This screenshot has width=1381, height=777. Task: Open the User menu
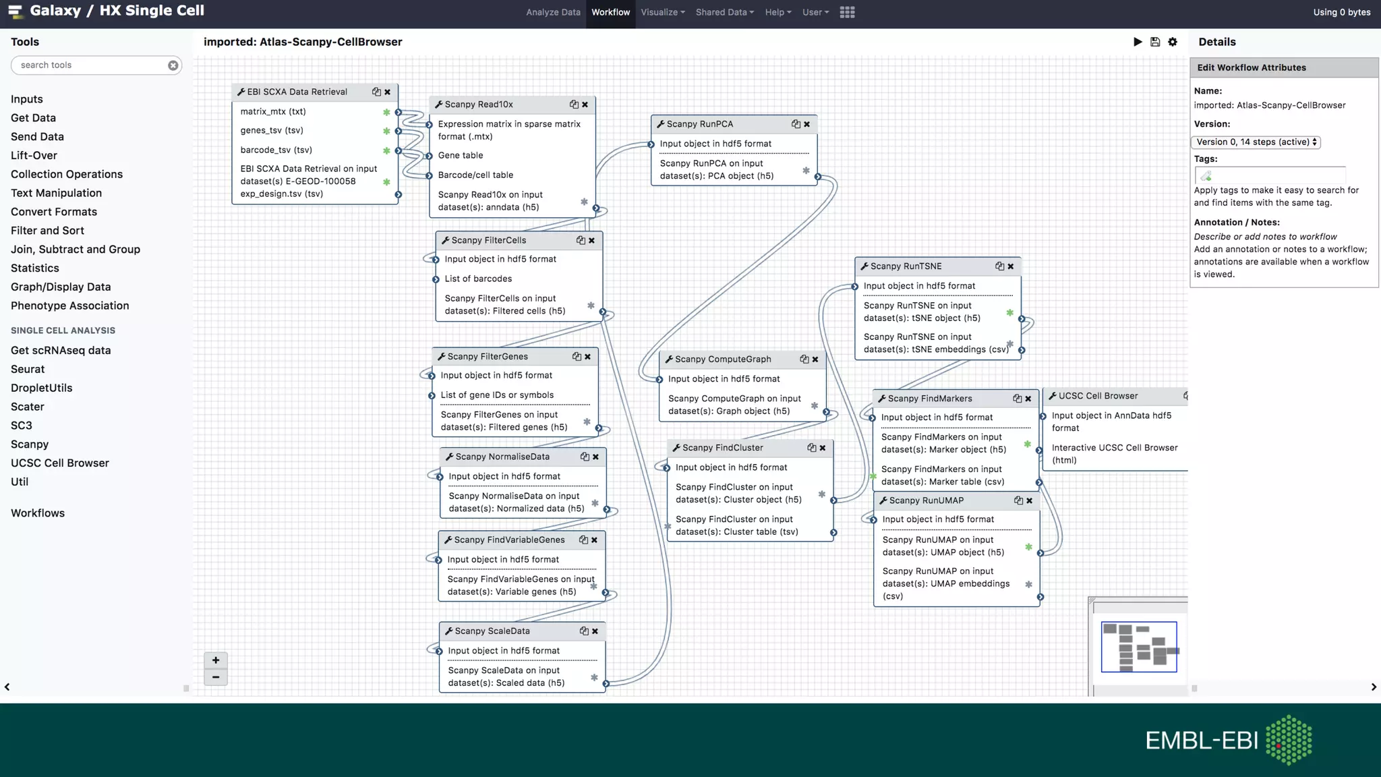[815, 12]
